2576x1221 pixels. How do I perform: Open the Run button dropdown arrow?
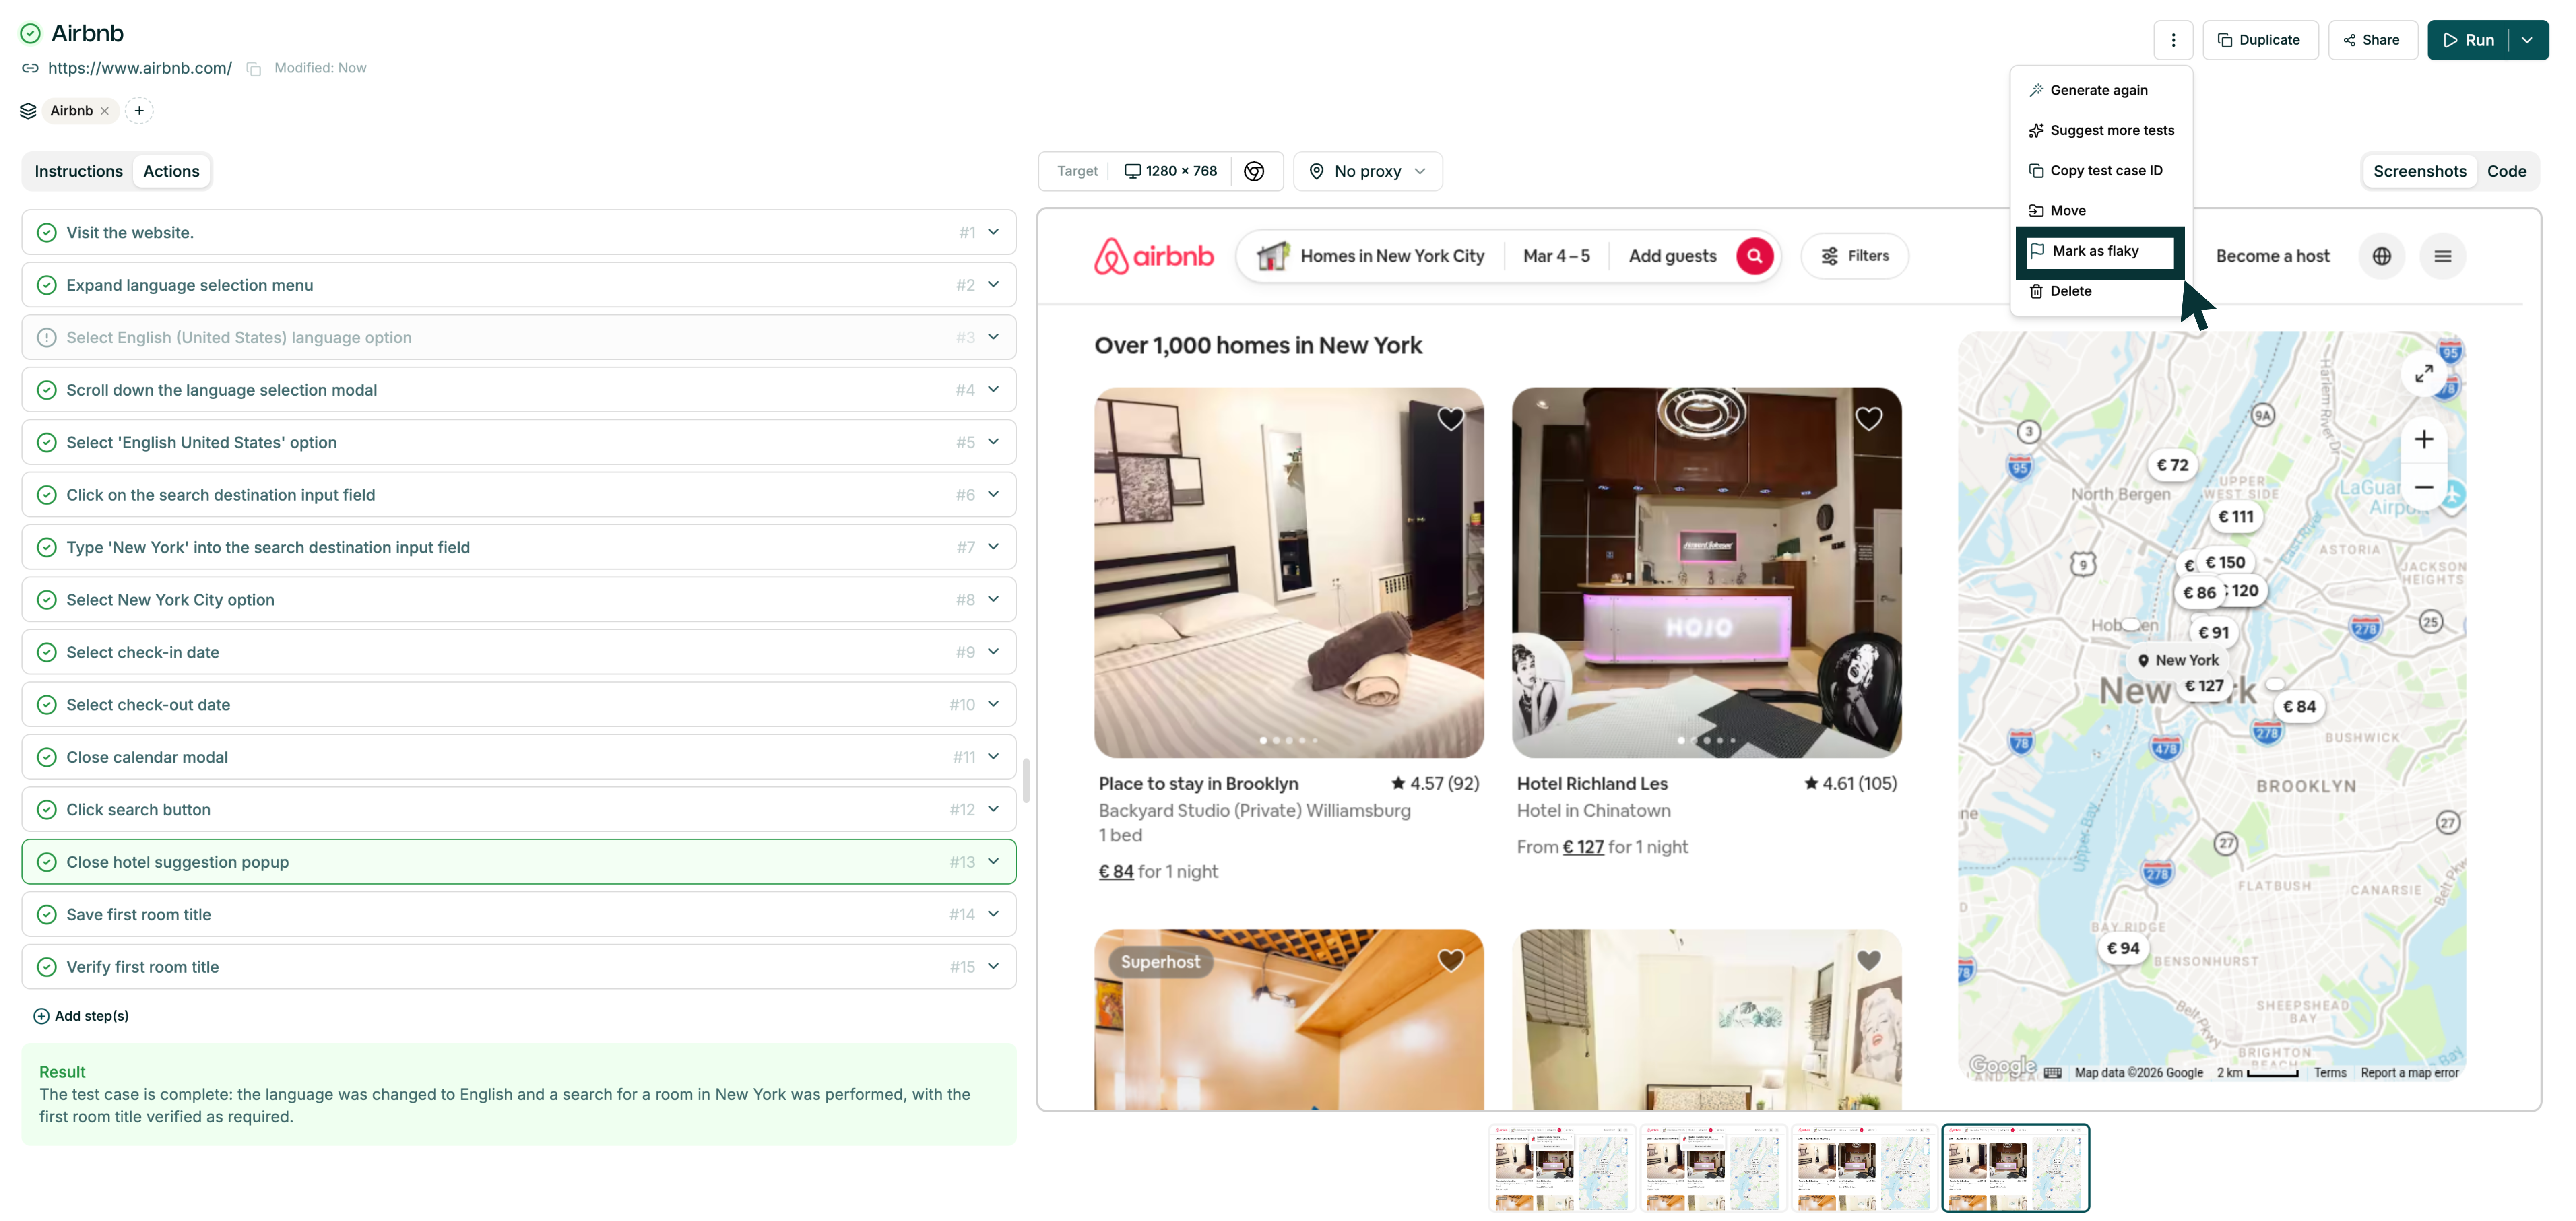pos(2526,40)
